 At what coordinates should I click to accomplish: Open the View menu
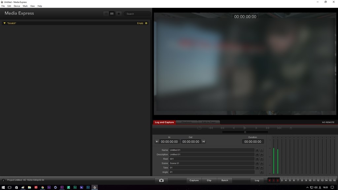pos(32,6)
